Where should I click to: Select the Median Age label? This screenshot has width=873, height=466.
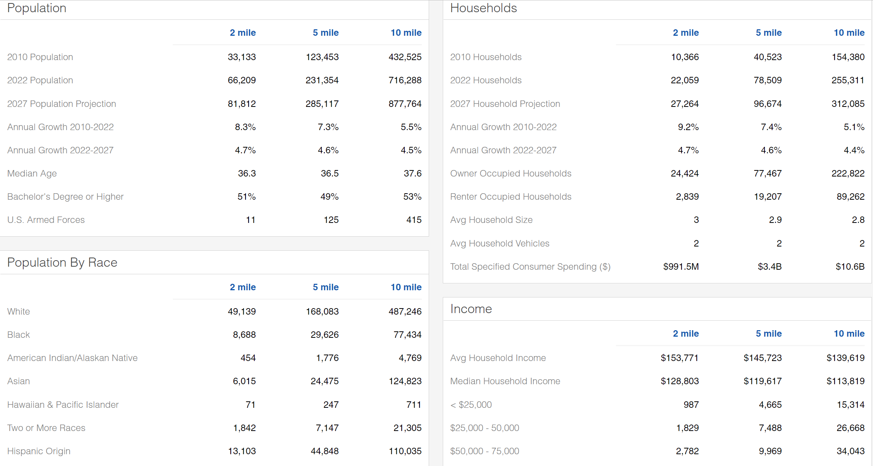32,173
